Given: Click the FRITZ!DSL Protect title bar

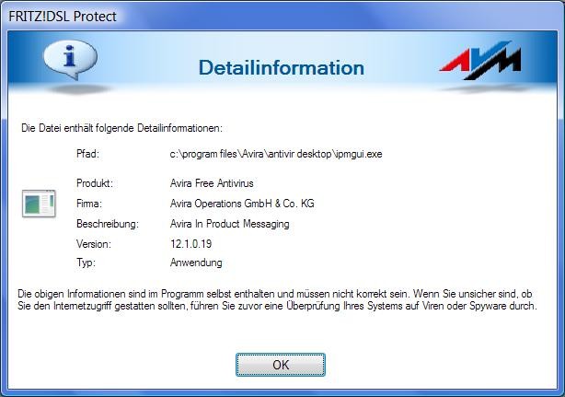Looking at the screenshot, I should coord(184,17).
